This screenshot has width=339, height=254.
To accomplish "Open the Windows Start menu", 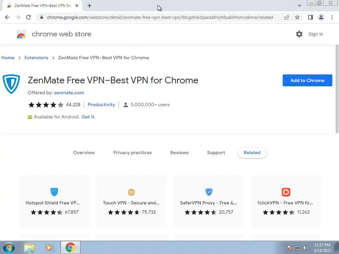I will 9,247.
